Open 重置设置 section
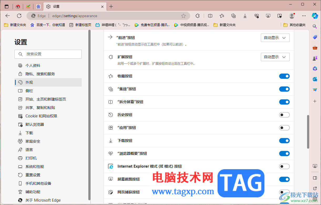Viewport: 321px width, 205px height. [48, 175]
